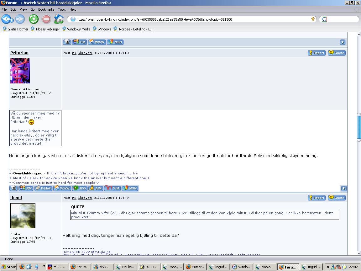Image resolution: width=361 pixels, height=271 pixels.
Task: Click the profile icon in top post footer
Action: [x=67, y=42]
